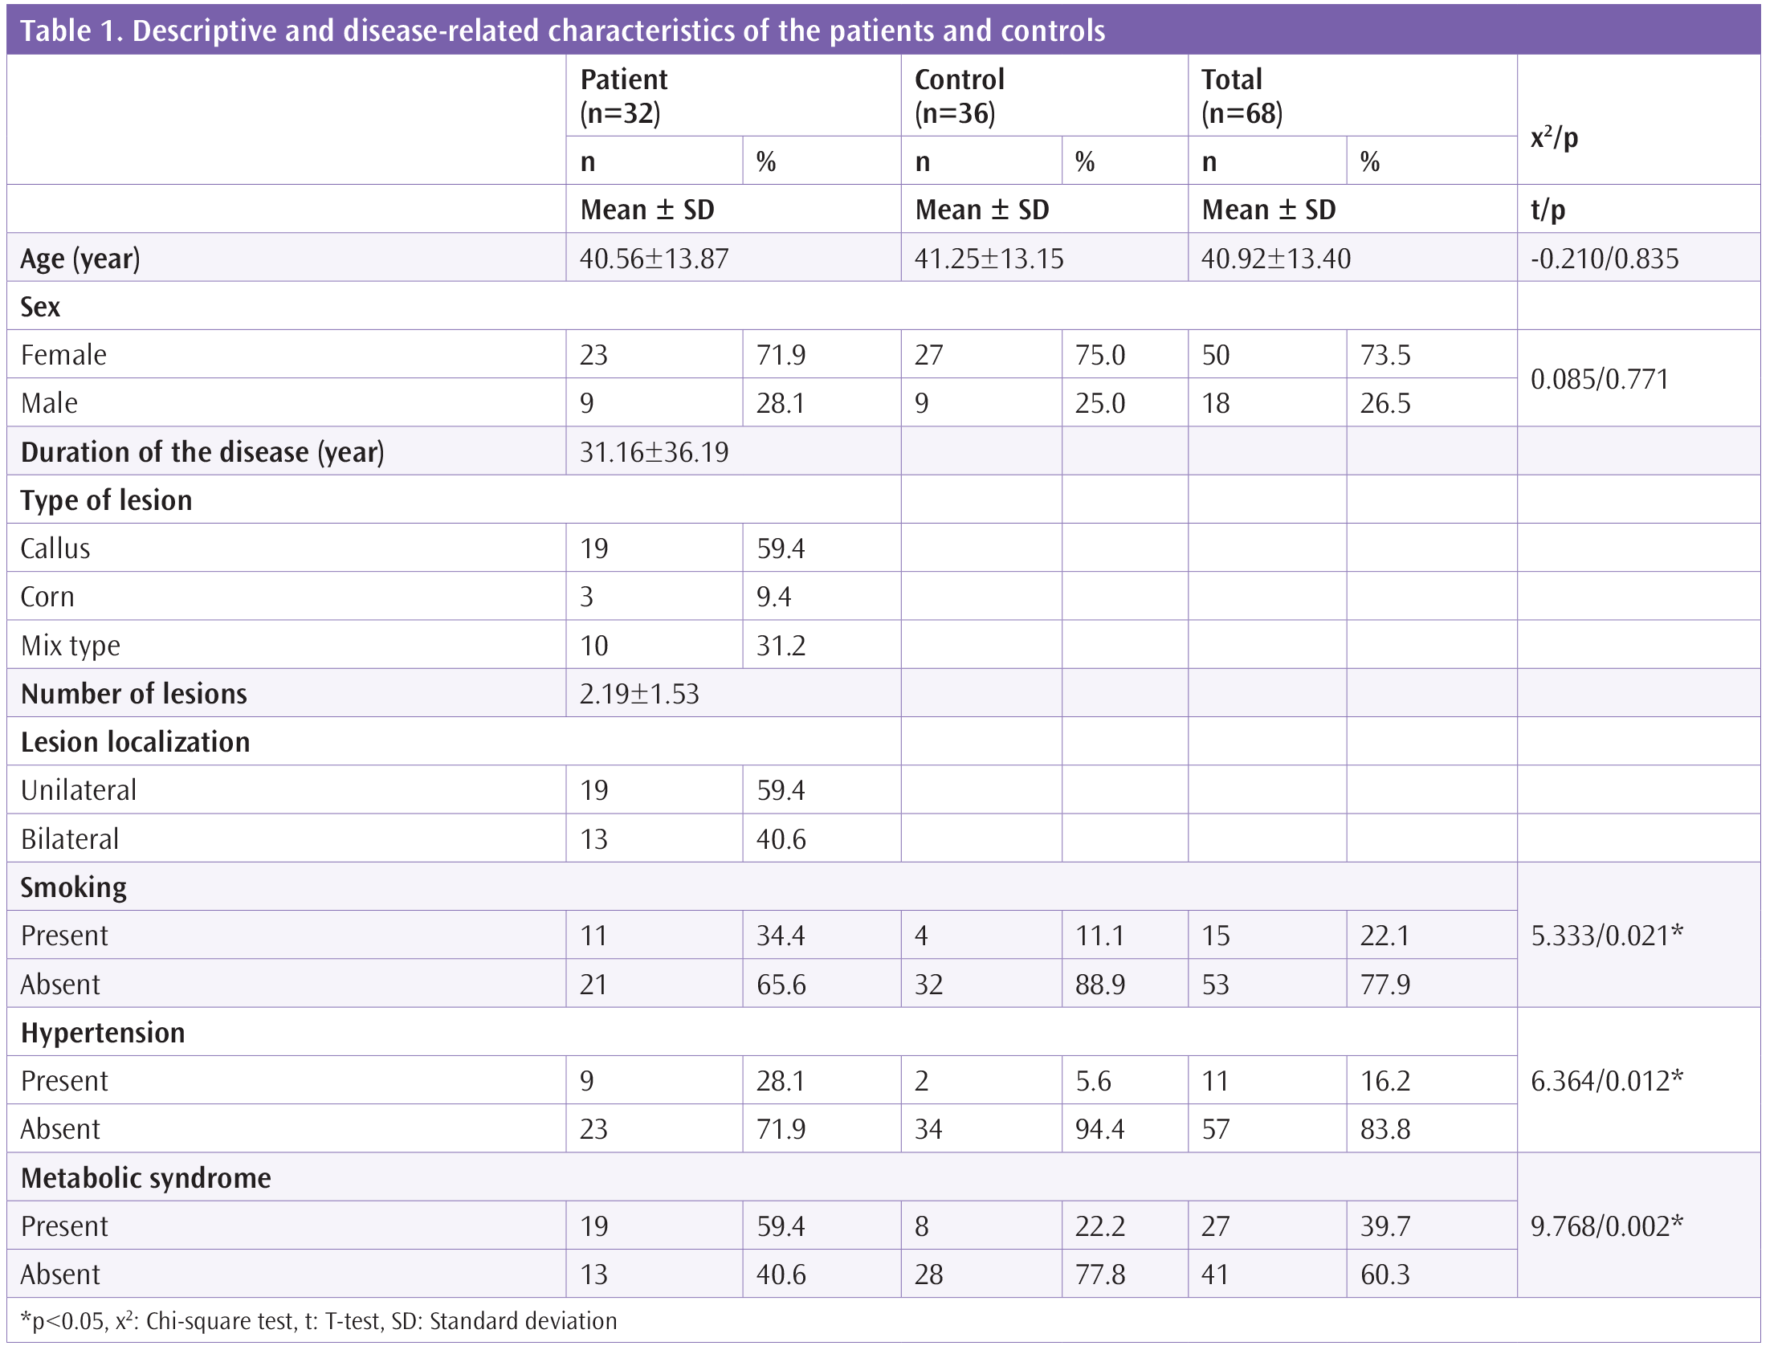Select total age value 40.92±13.40
Viewport: 1778px width, 1354px height.
click(1276, 259)
